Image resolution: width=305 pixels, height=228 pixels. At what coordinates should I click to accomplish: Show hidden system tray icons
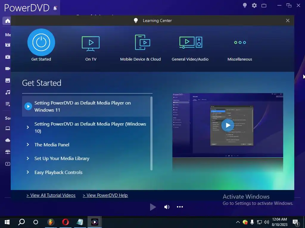(x=238, y=222)
